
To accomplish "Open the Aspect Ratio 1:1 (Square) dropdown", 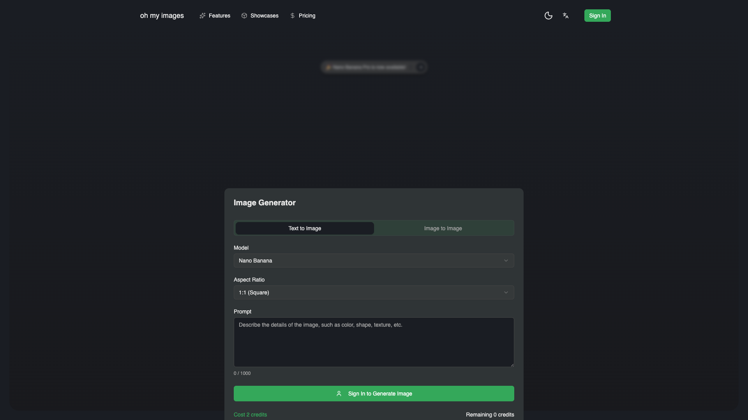I will 374,292.
